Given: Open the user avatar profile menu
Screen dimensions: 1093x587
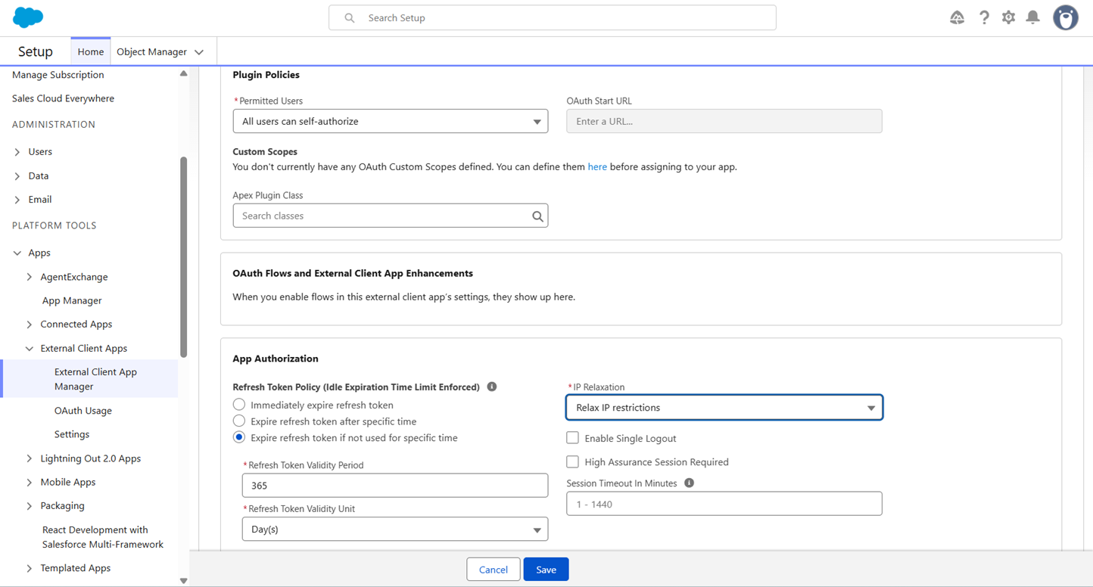Looking at the screenshot, I should pos(1066,17).
